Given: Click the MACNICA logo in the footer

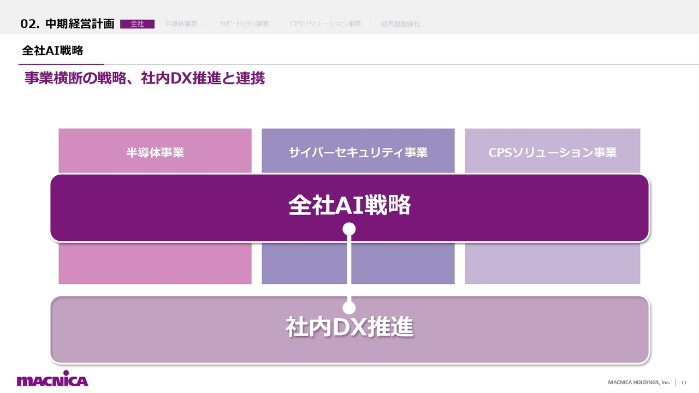Looking at the screenshot, I should [x=52, y=380].
